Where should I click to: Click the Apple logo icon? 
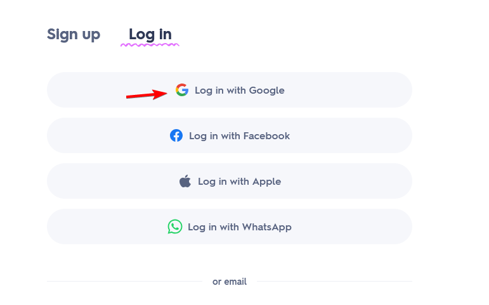pyautogui.click(x=185, y=181)
